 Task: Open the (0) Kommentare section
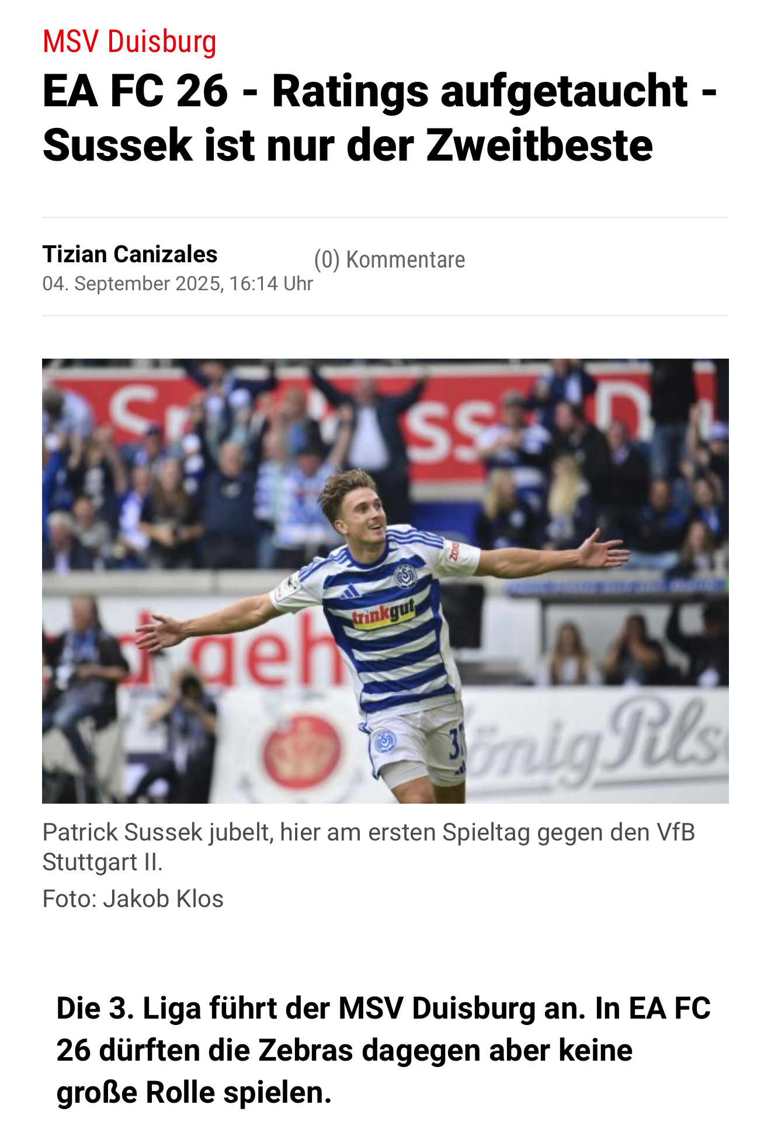tap(390, 259)
